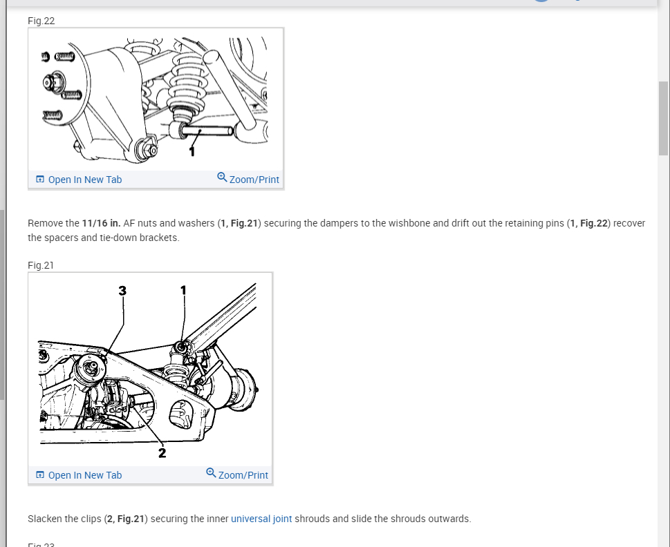Click the Fig.21 wishbone diagram
This screenshot has width=670, height=547.
(x=151, y=370)
